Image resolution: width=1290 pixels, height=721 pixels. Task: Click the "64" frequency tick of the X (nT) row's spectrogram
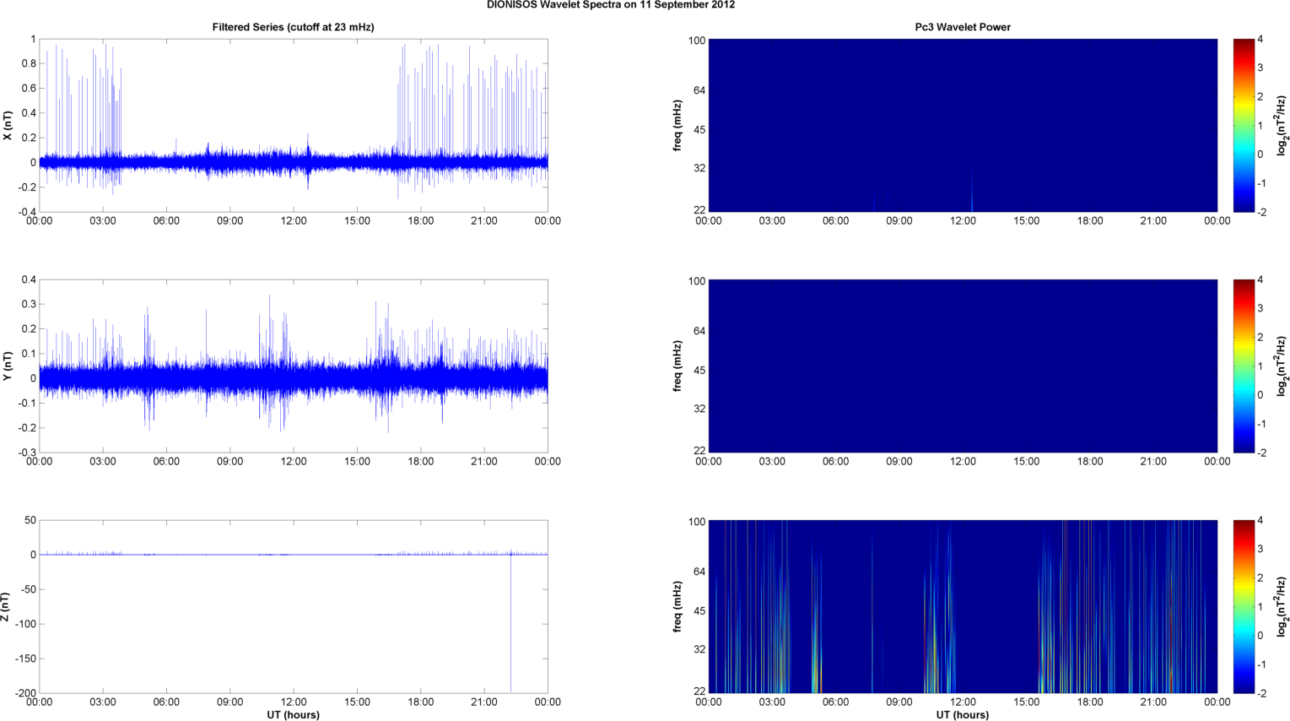pos(699,91)
